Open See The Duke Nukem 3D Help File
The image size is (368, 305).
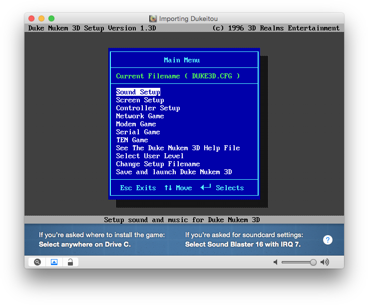178,148
